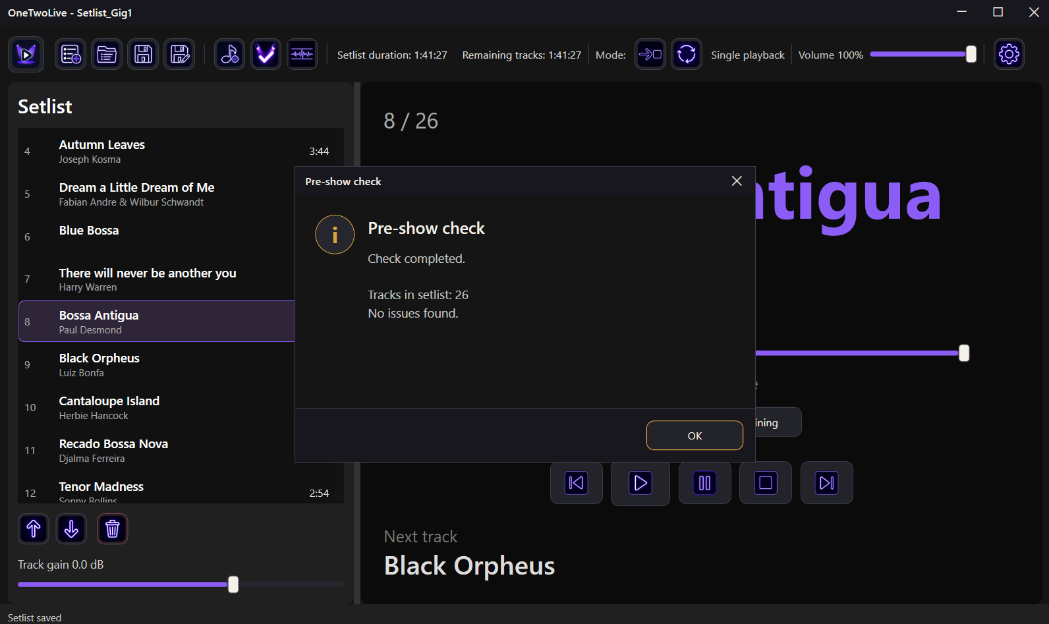This screenshot has height=624, width=1049.
Task: Select Blue Bossa track
Action: [157, 237]
